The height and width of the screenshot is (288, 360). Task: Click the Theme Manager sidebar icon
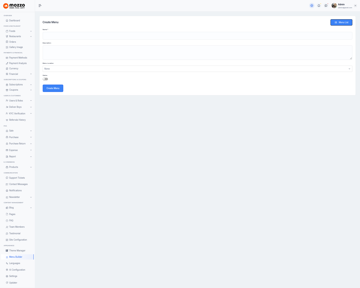click(7, 251)
